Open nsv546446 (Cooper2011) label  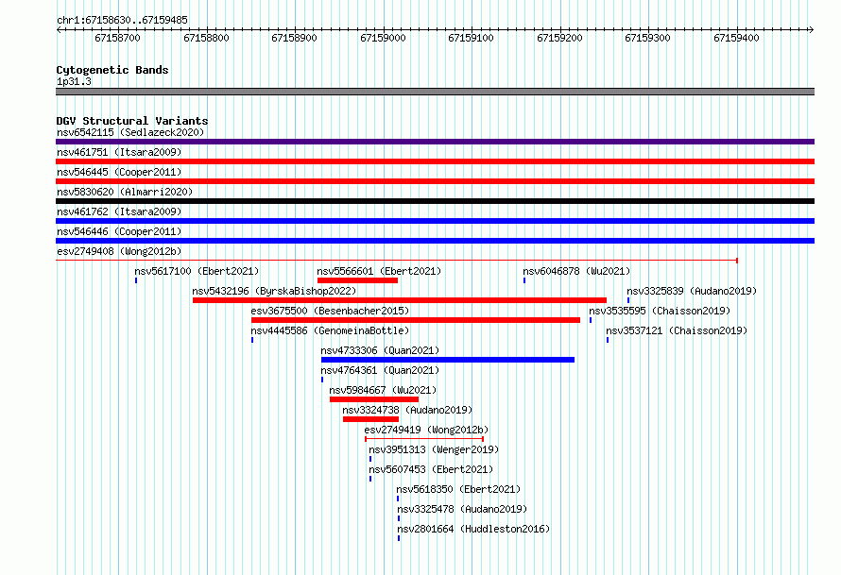click(x=119, y=231)
